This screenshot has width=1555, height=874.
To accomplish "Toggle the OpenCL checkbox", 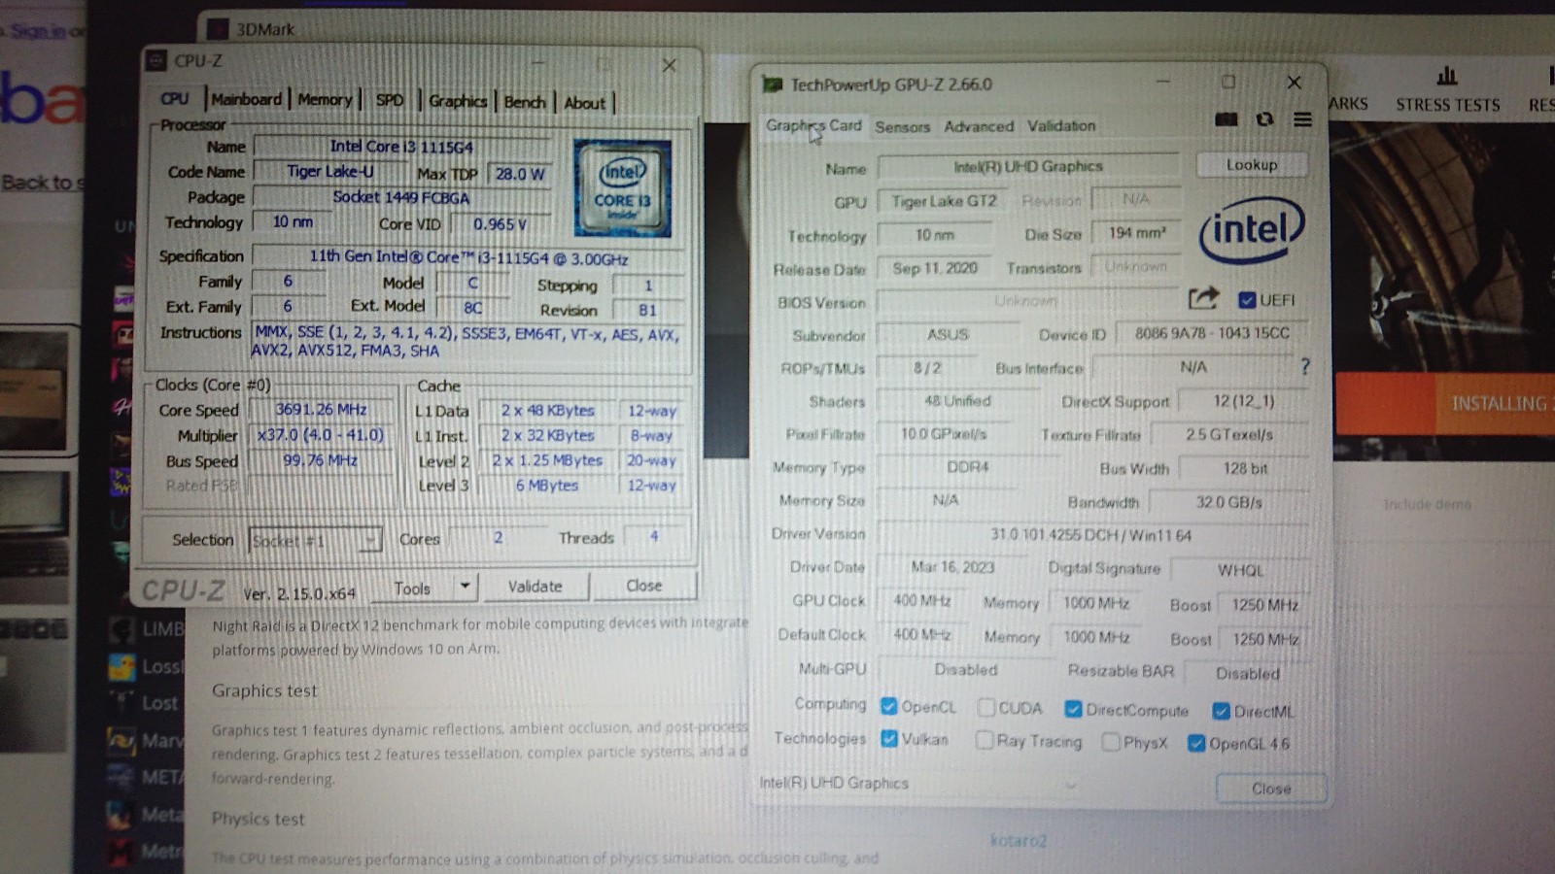I will point(888,706).
